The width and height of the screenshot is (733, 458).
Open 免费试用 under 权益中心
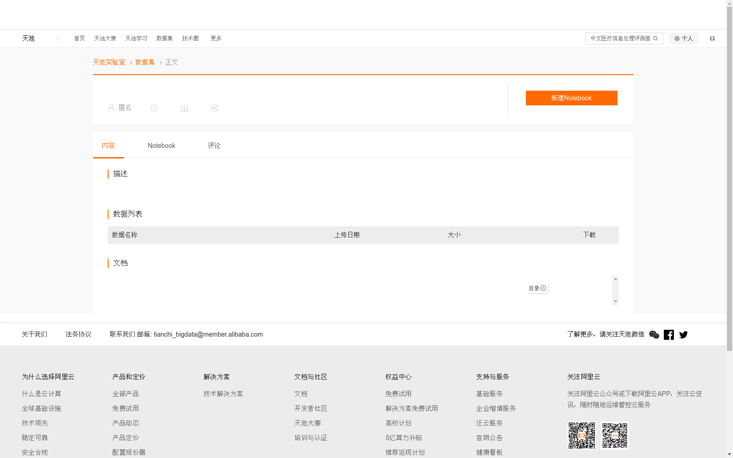click(x=398, y=394)
